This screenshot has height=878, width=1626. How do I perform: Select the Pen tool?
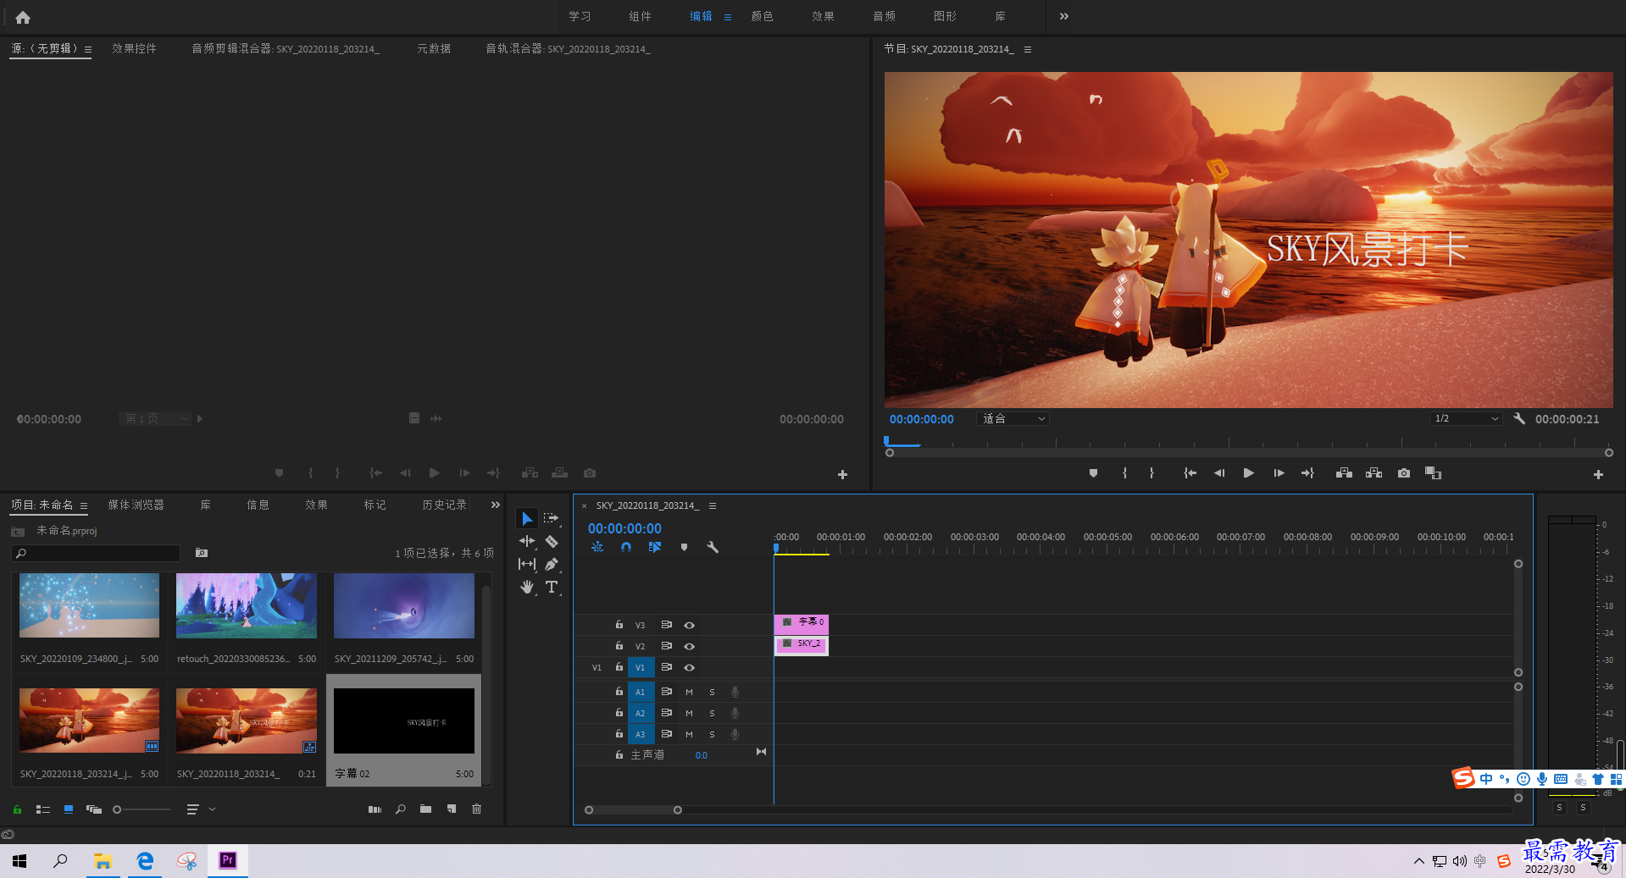coord(552,564)
